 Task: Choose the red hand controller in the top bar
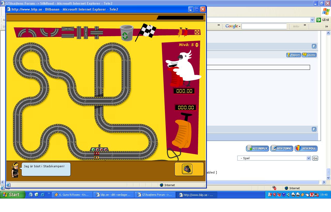click(x=185, y=32)
